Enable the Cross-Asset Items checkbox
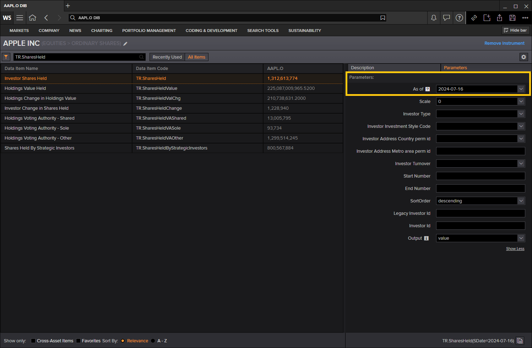Screen dimensions: 532x348 [33, 341]
